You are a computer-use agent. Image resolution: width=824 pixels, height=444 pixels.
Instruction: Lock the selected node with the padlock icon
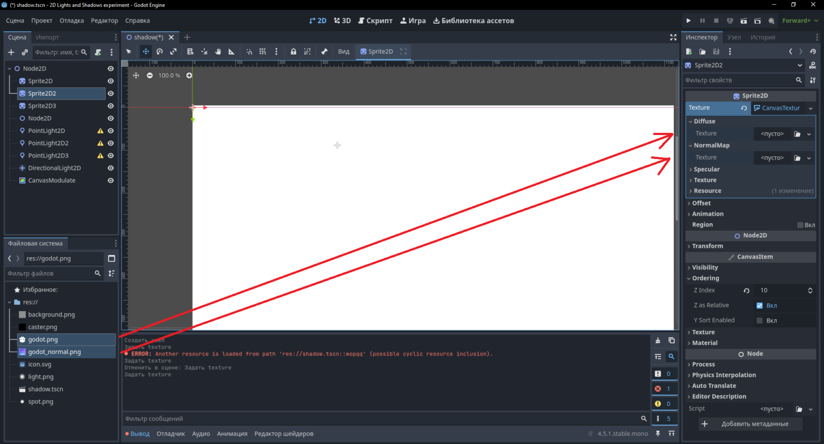click(x=293, y=51)
